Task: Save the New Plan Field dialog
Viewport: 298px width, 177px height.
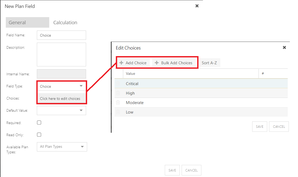Action: 172,170
